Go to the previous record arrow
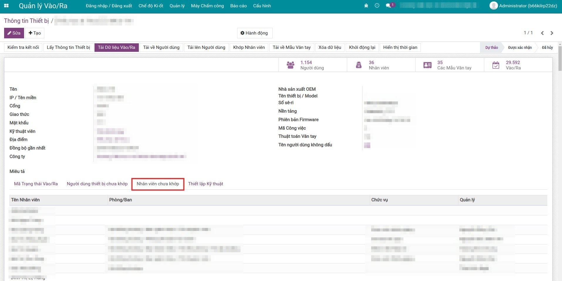 click(x=542, y=33)
